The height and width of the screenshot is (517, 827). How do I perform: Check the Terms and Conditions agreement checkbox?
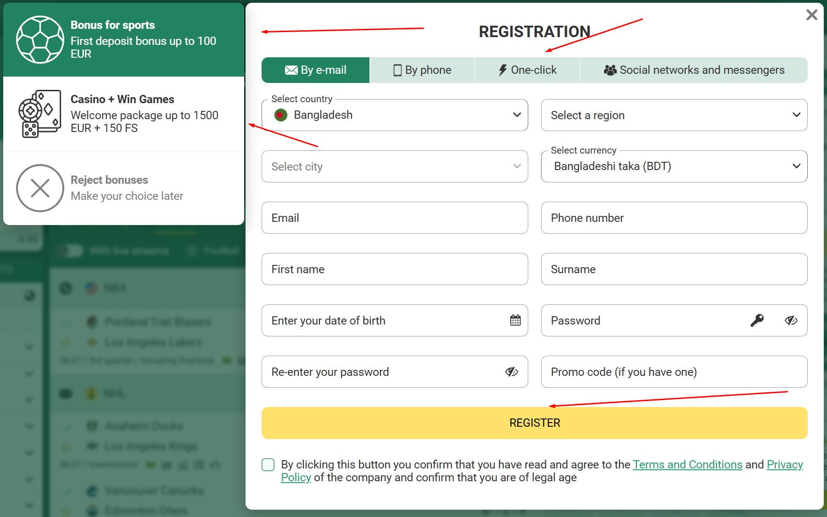pos(268,465)
